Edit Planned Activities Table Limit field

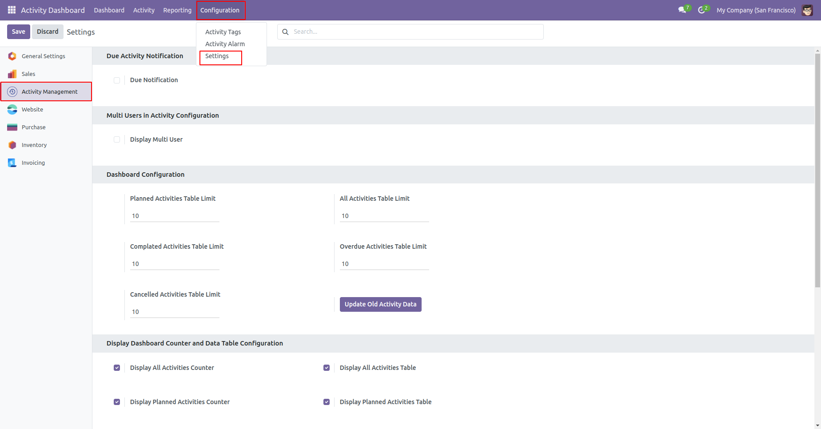click(x=175, y=216)
